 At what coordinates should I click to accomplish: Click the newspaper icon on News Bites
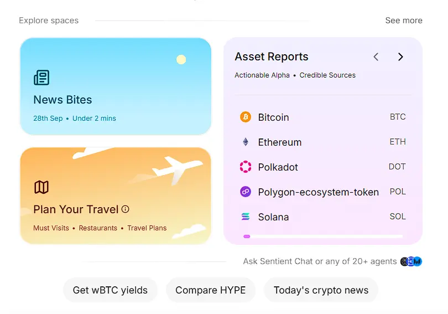[x=41, y=78]
